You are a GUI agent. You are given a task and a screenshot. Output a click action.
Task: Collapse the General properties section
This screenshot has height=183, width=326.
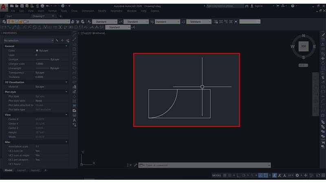coord(66,46)
